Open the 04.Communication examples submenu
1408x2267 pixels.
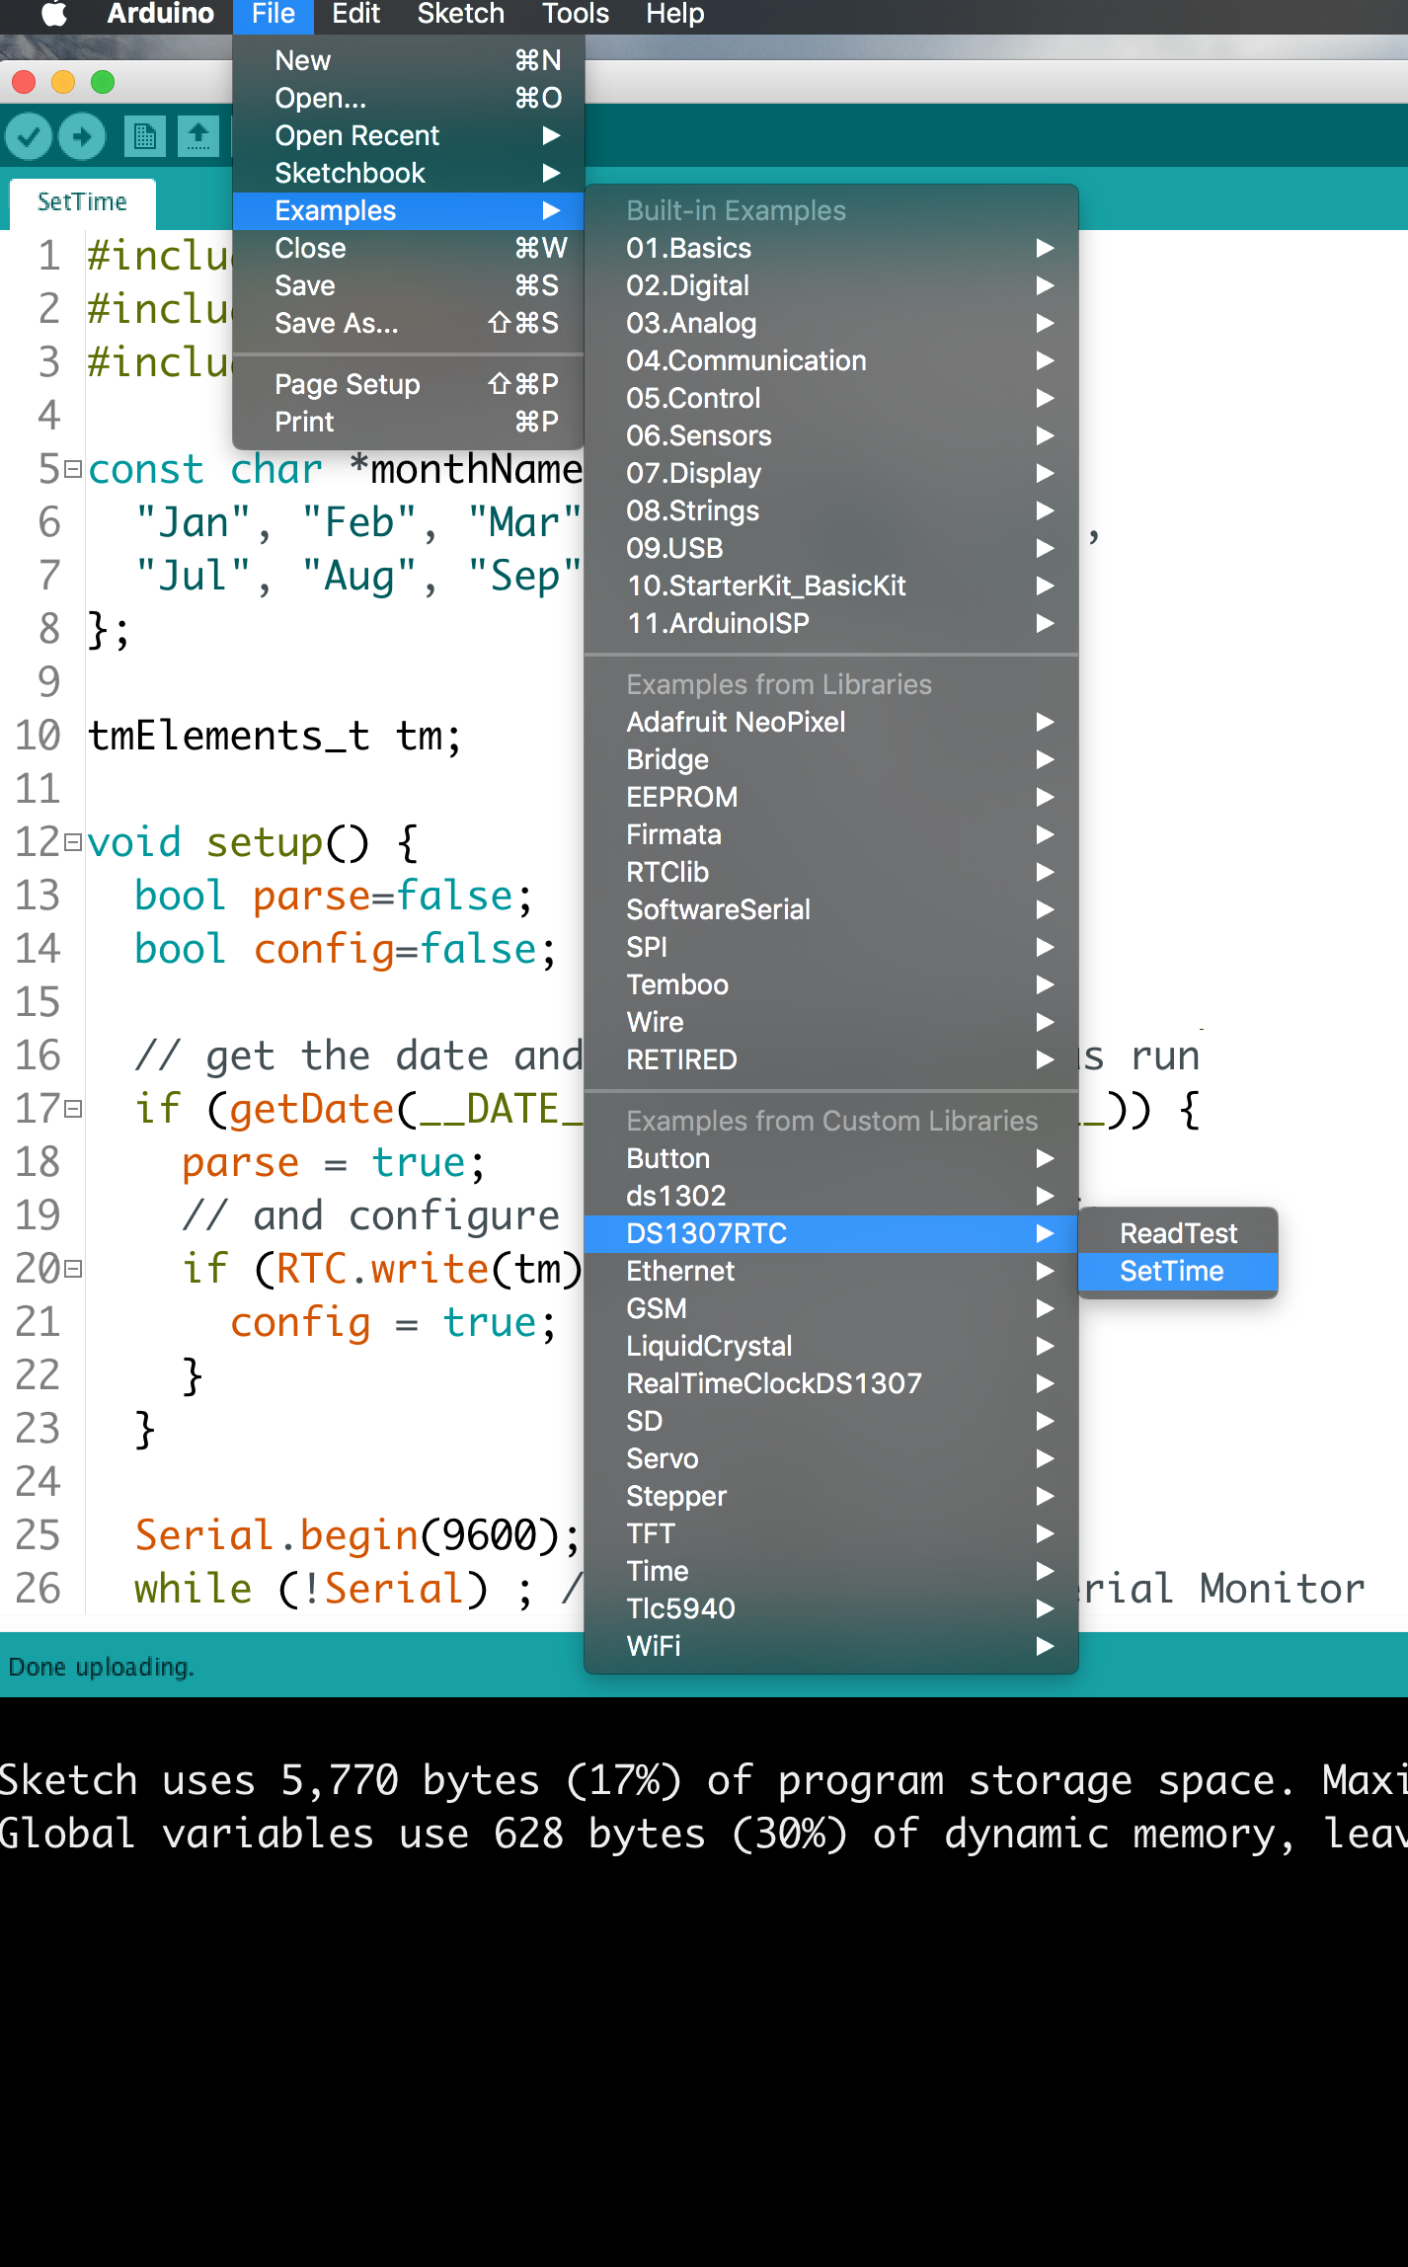point(831,360)
